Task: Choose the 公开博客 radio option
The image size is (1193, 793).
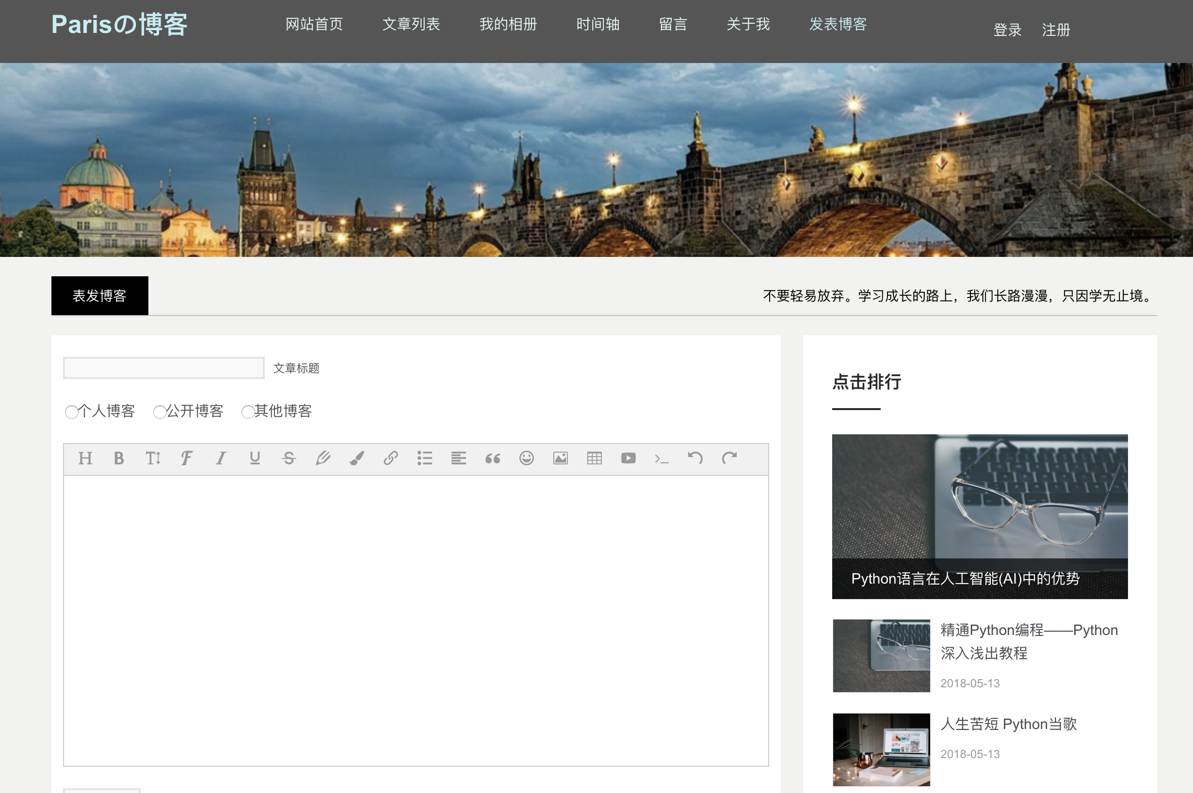Action: point(160,412)
